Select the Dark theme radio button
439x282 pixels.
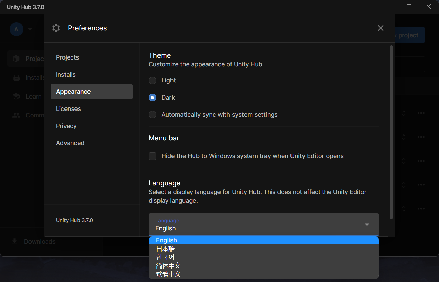(152, 98)
